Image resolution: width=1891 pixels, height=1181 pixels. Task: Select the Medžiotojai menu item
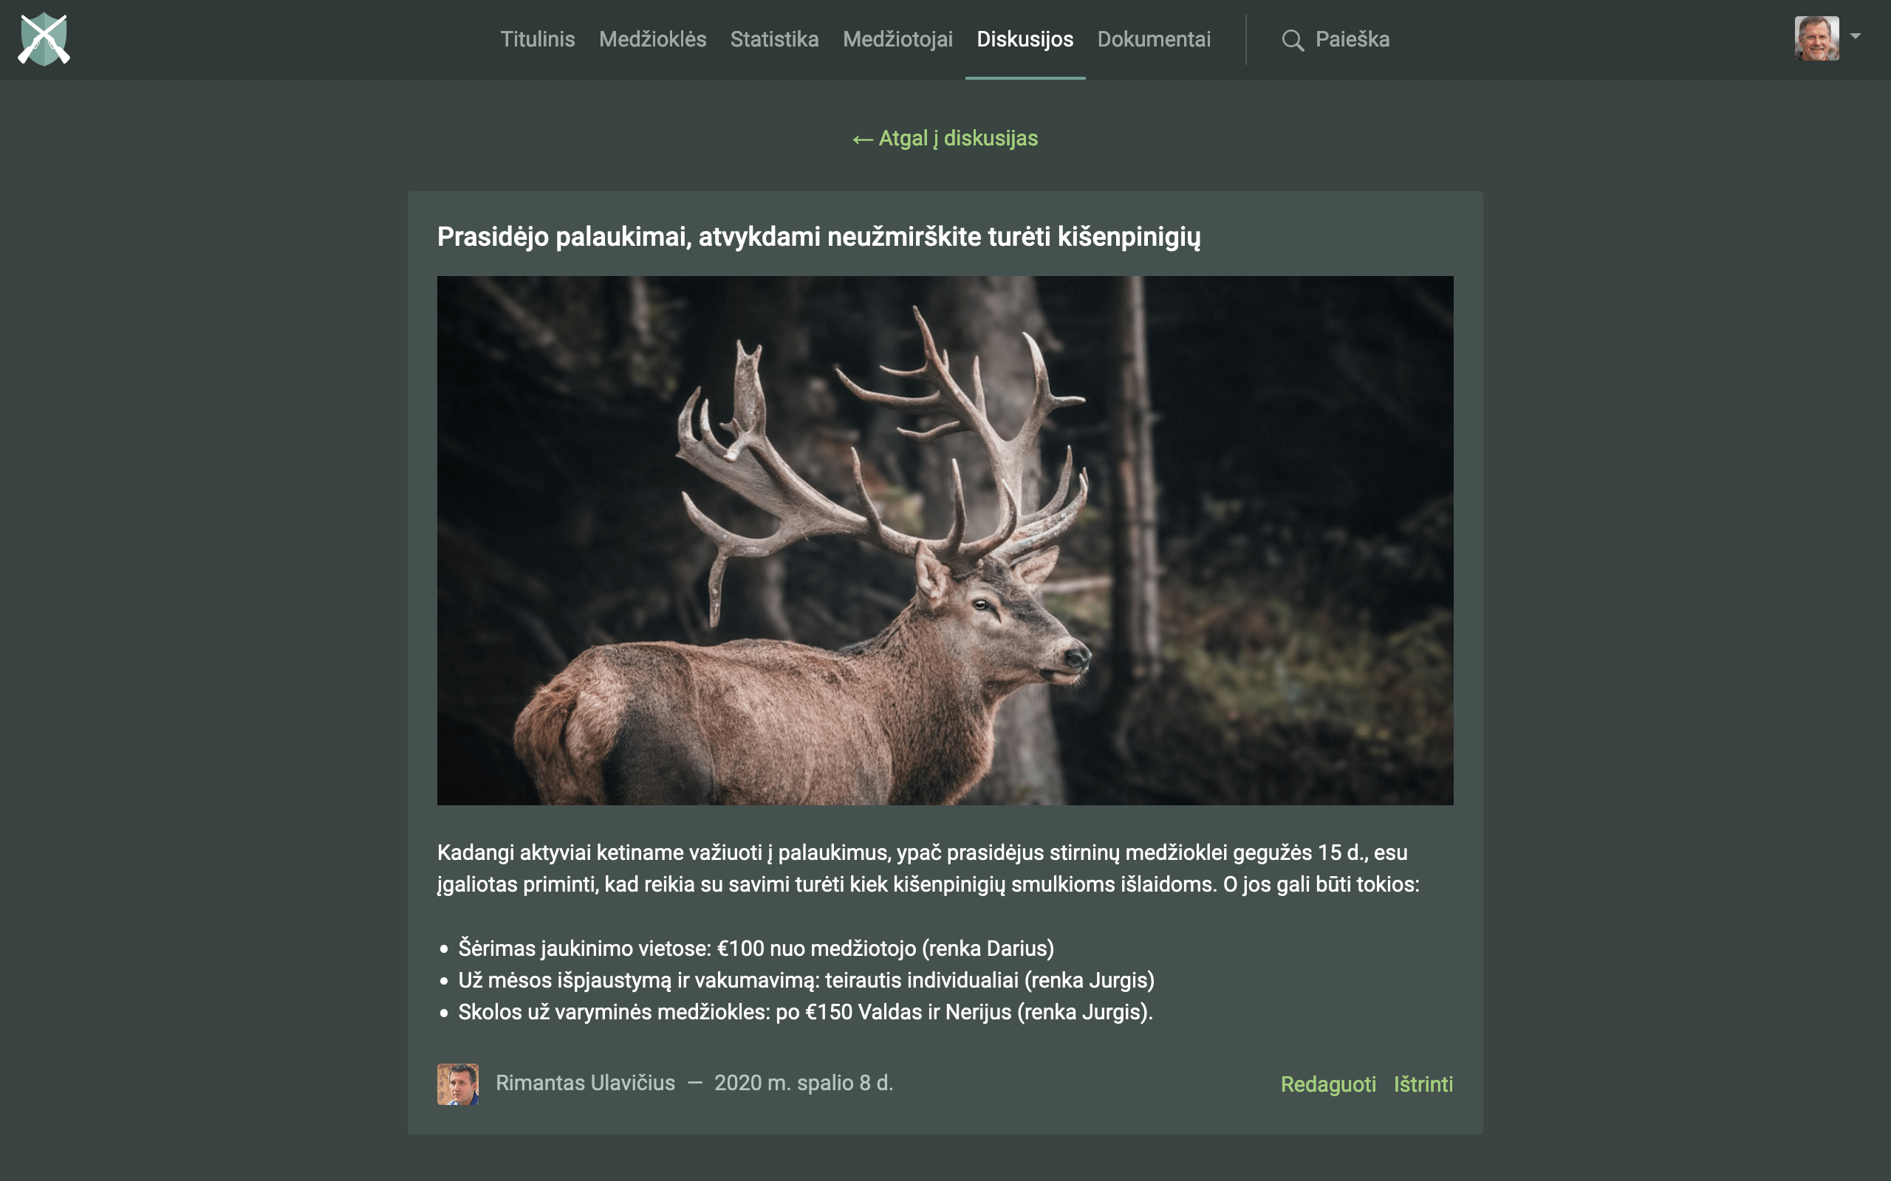coord(897,39)
